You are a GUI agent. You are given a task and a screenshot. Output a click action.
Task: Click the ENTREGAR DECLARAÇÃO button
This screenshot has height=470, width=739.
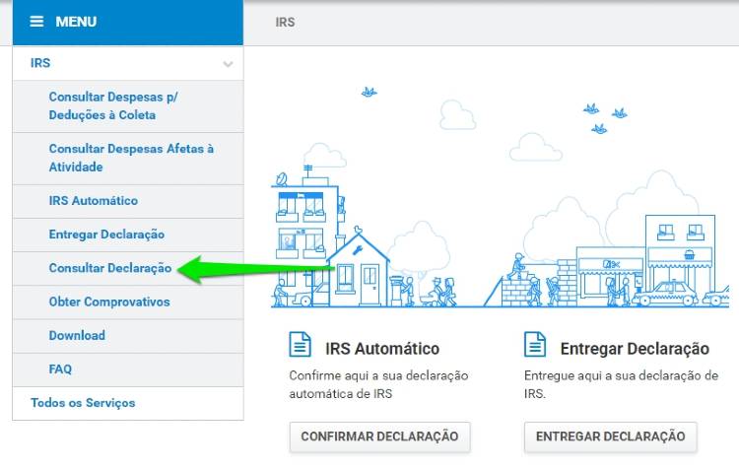610,436
